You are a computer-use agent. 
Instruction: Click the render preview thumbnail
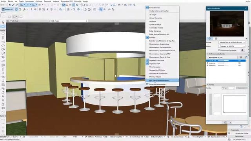click(x=227, y=23)
